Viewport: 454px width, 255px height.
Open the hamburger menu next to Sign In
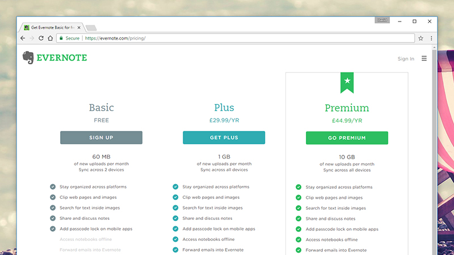click(424, 58)
